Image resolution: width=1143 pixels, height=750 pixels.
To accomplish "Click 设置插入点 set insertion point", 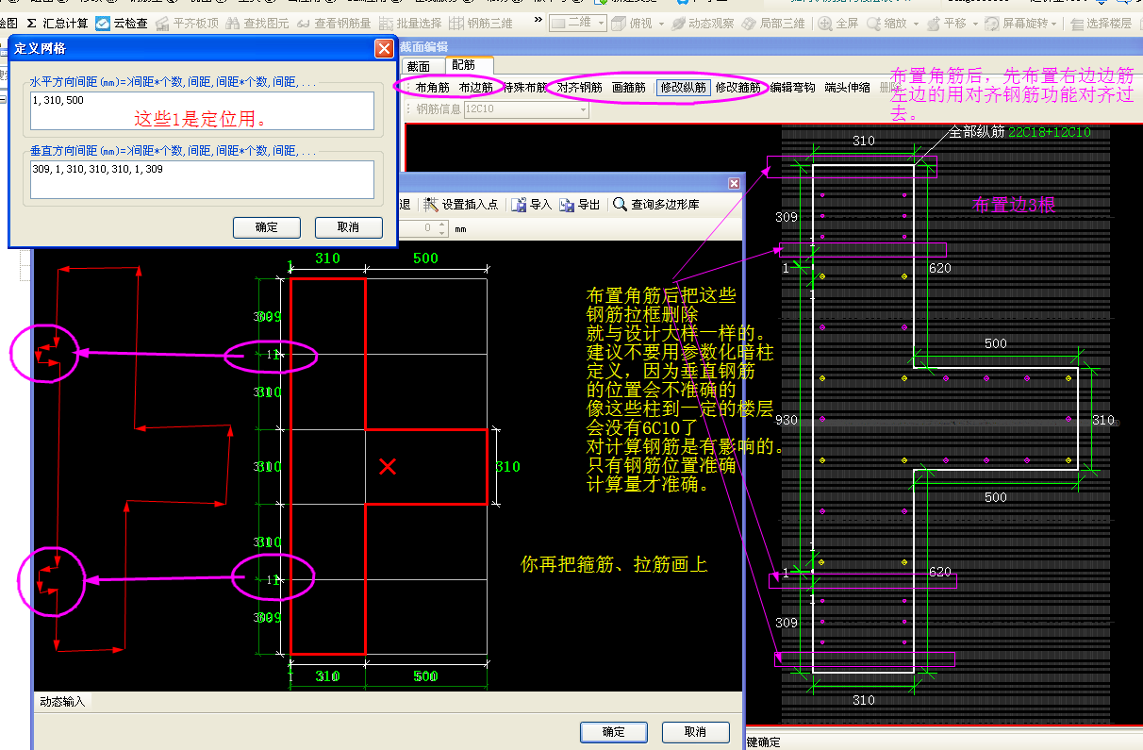I will [460, 204].
